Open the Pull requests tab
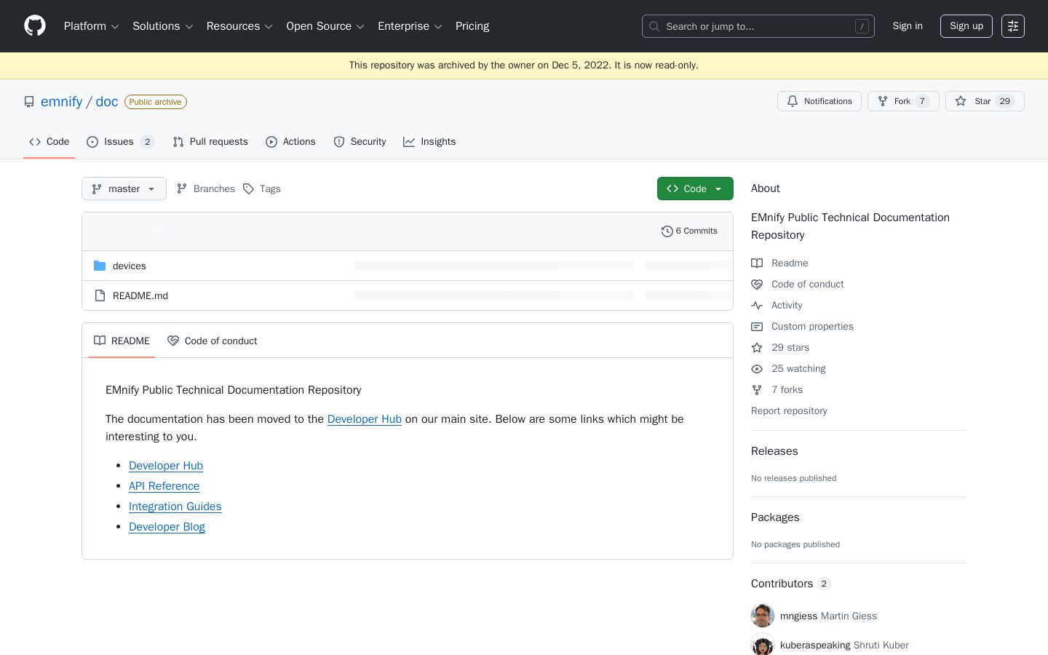 (210, 142)
